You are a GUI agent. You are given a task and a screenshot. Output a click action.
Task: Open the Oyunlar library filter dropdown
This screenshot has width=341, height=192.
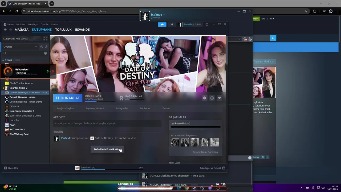tap(20, 47)
